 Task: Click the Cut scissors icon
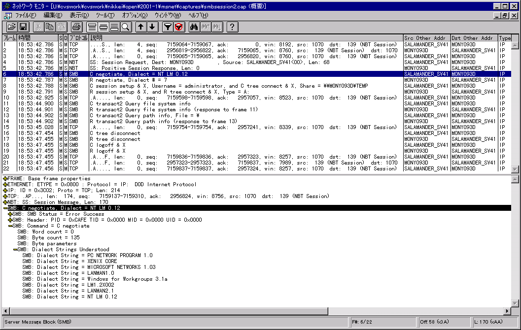click(38, 27)
